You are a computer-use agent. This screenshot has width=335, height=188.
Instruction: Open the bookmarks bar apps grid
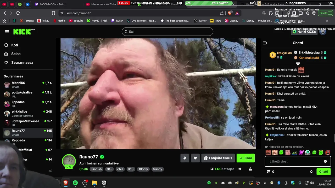(4, 21)
